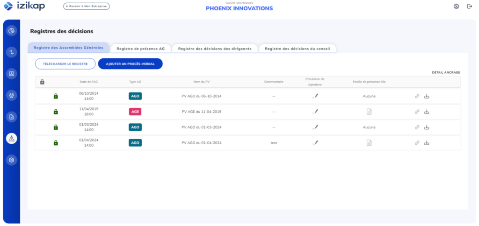Open the settings gear in the sidebar

(x=12, y=160)
